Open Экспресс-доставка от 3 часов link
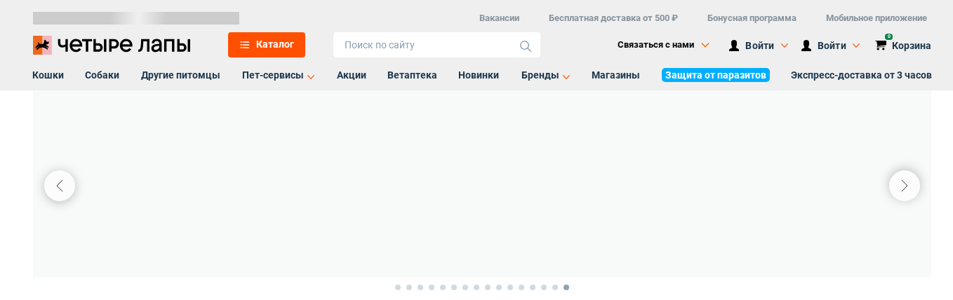The height and width of the screenshot is (300, 953). point(861,75)
